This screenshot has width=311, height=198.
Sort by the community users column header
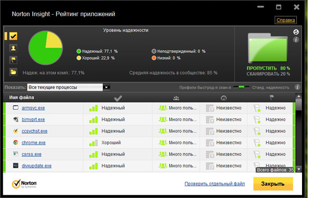coord(176,98)
